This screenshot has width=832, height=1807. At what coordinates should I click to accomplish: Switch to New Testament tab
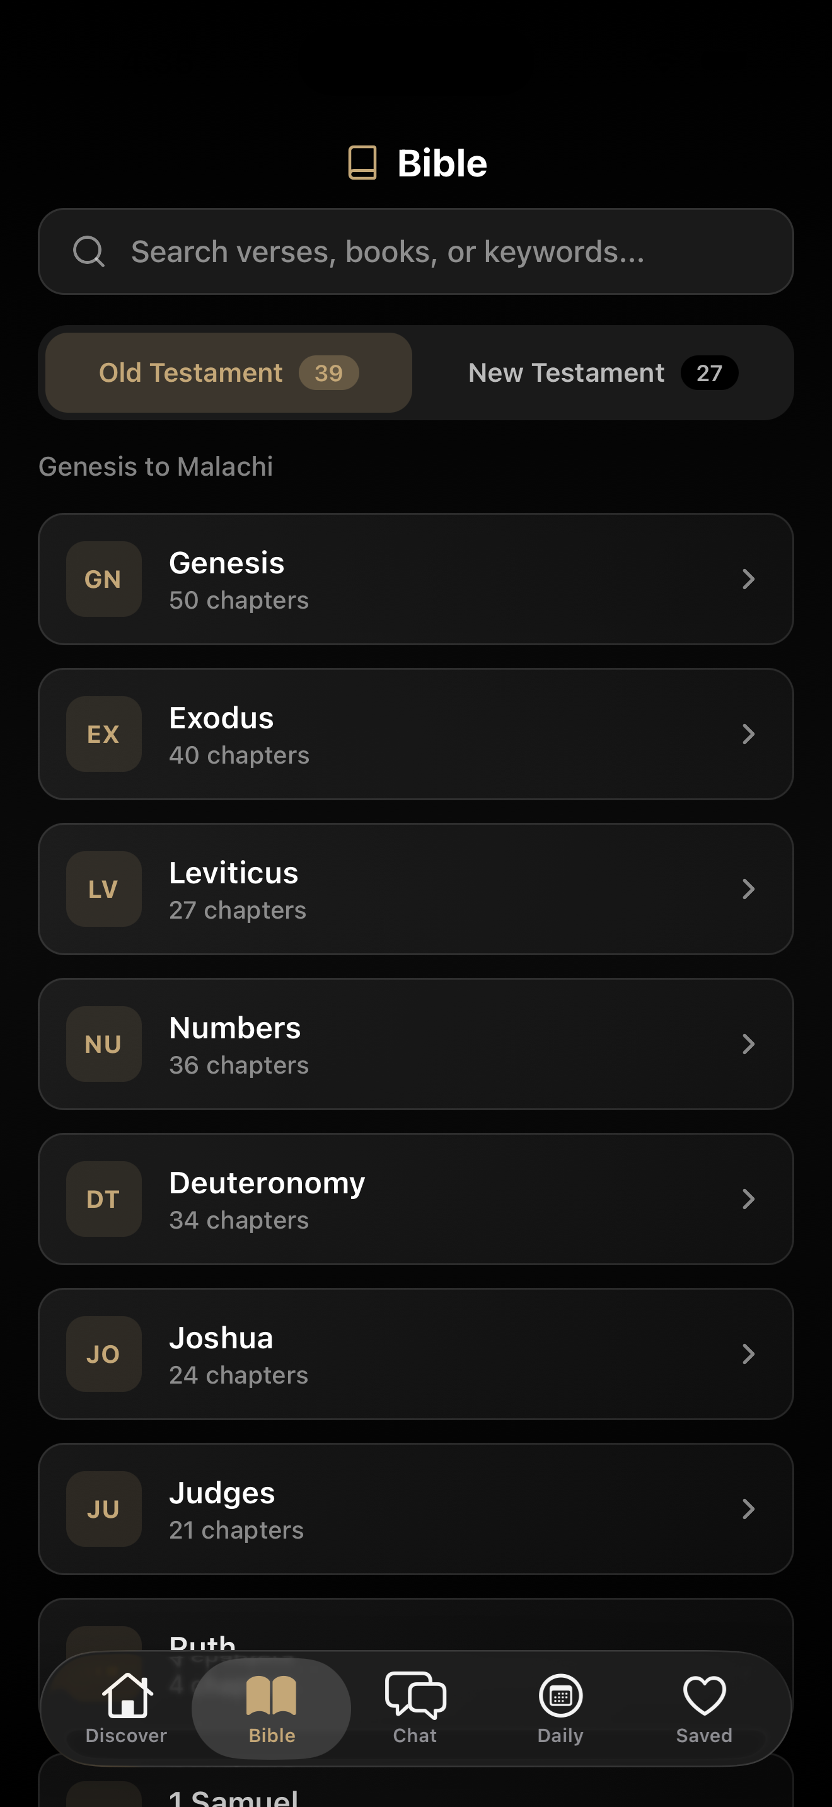[x=602, y=373]
